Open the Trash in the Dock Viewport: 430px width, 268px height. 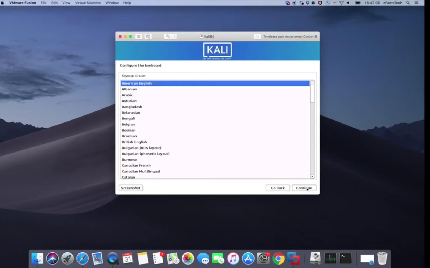click(382, 259)
